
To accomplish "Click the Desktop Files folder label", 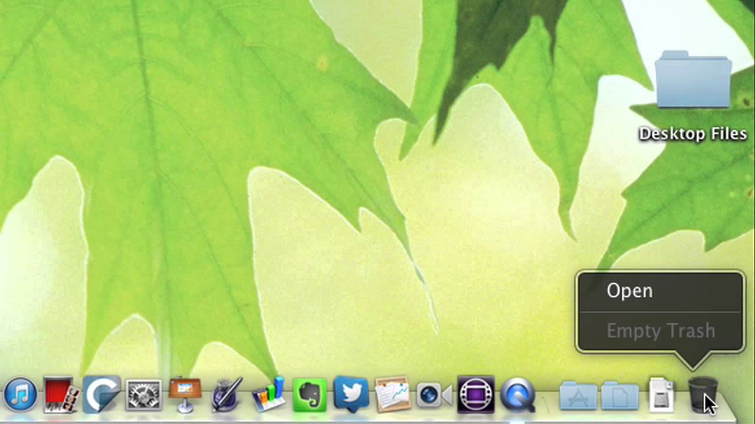I will tap(693, 134).
